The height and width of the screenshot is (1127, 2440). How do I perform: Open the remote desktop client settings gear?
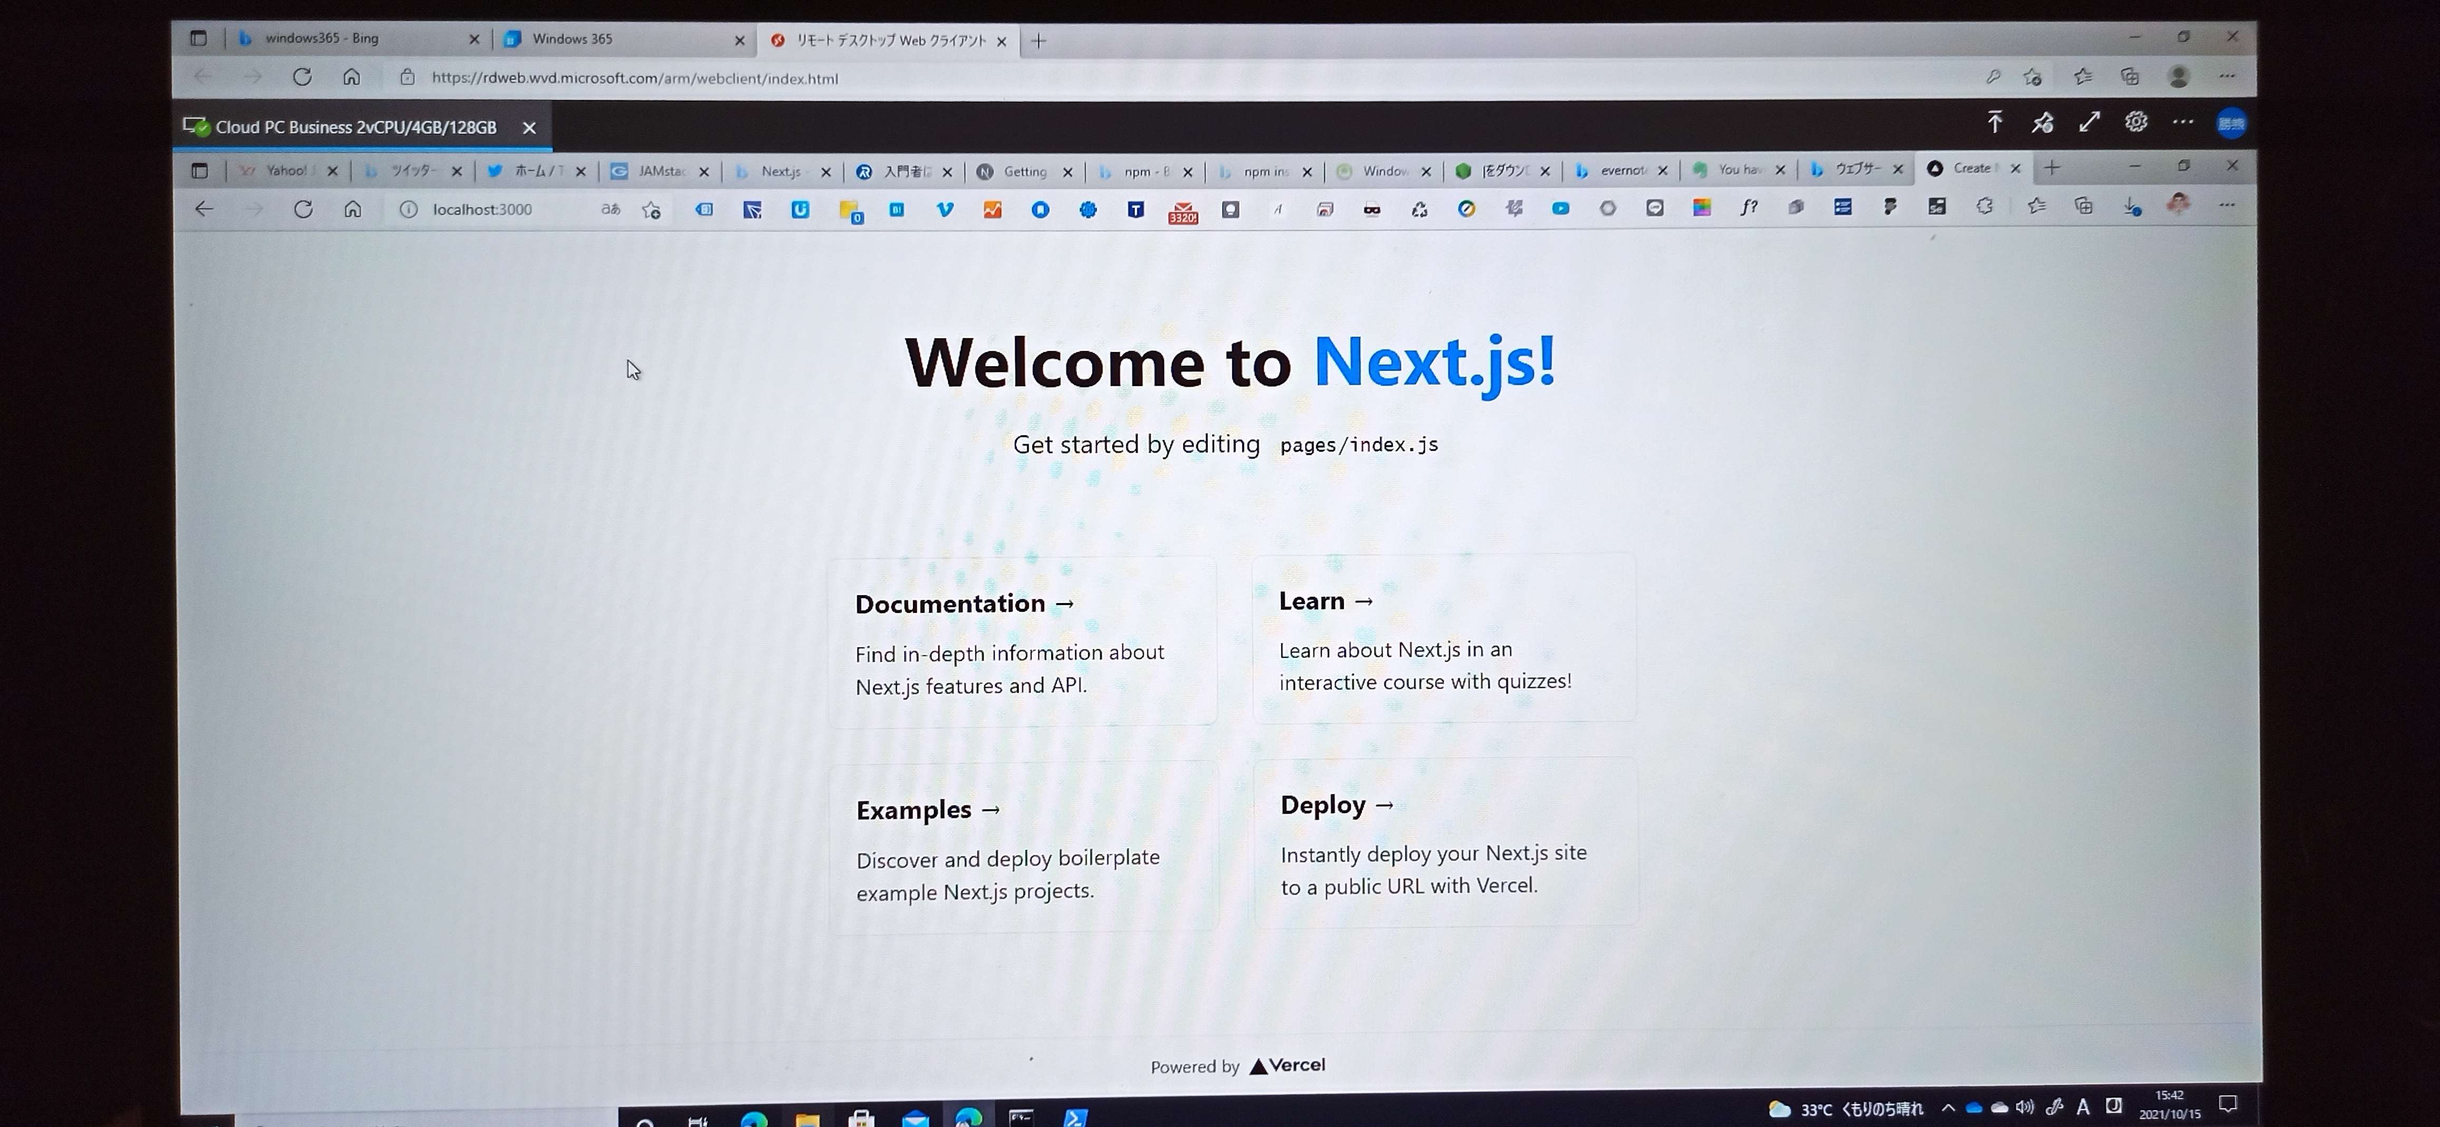[x=2135, y=122]
